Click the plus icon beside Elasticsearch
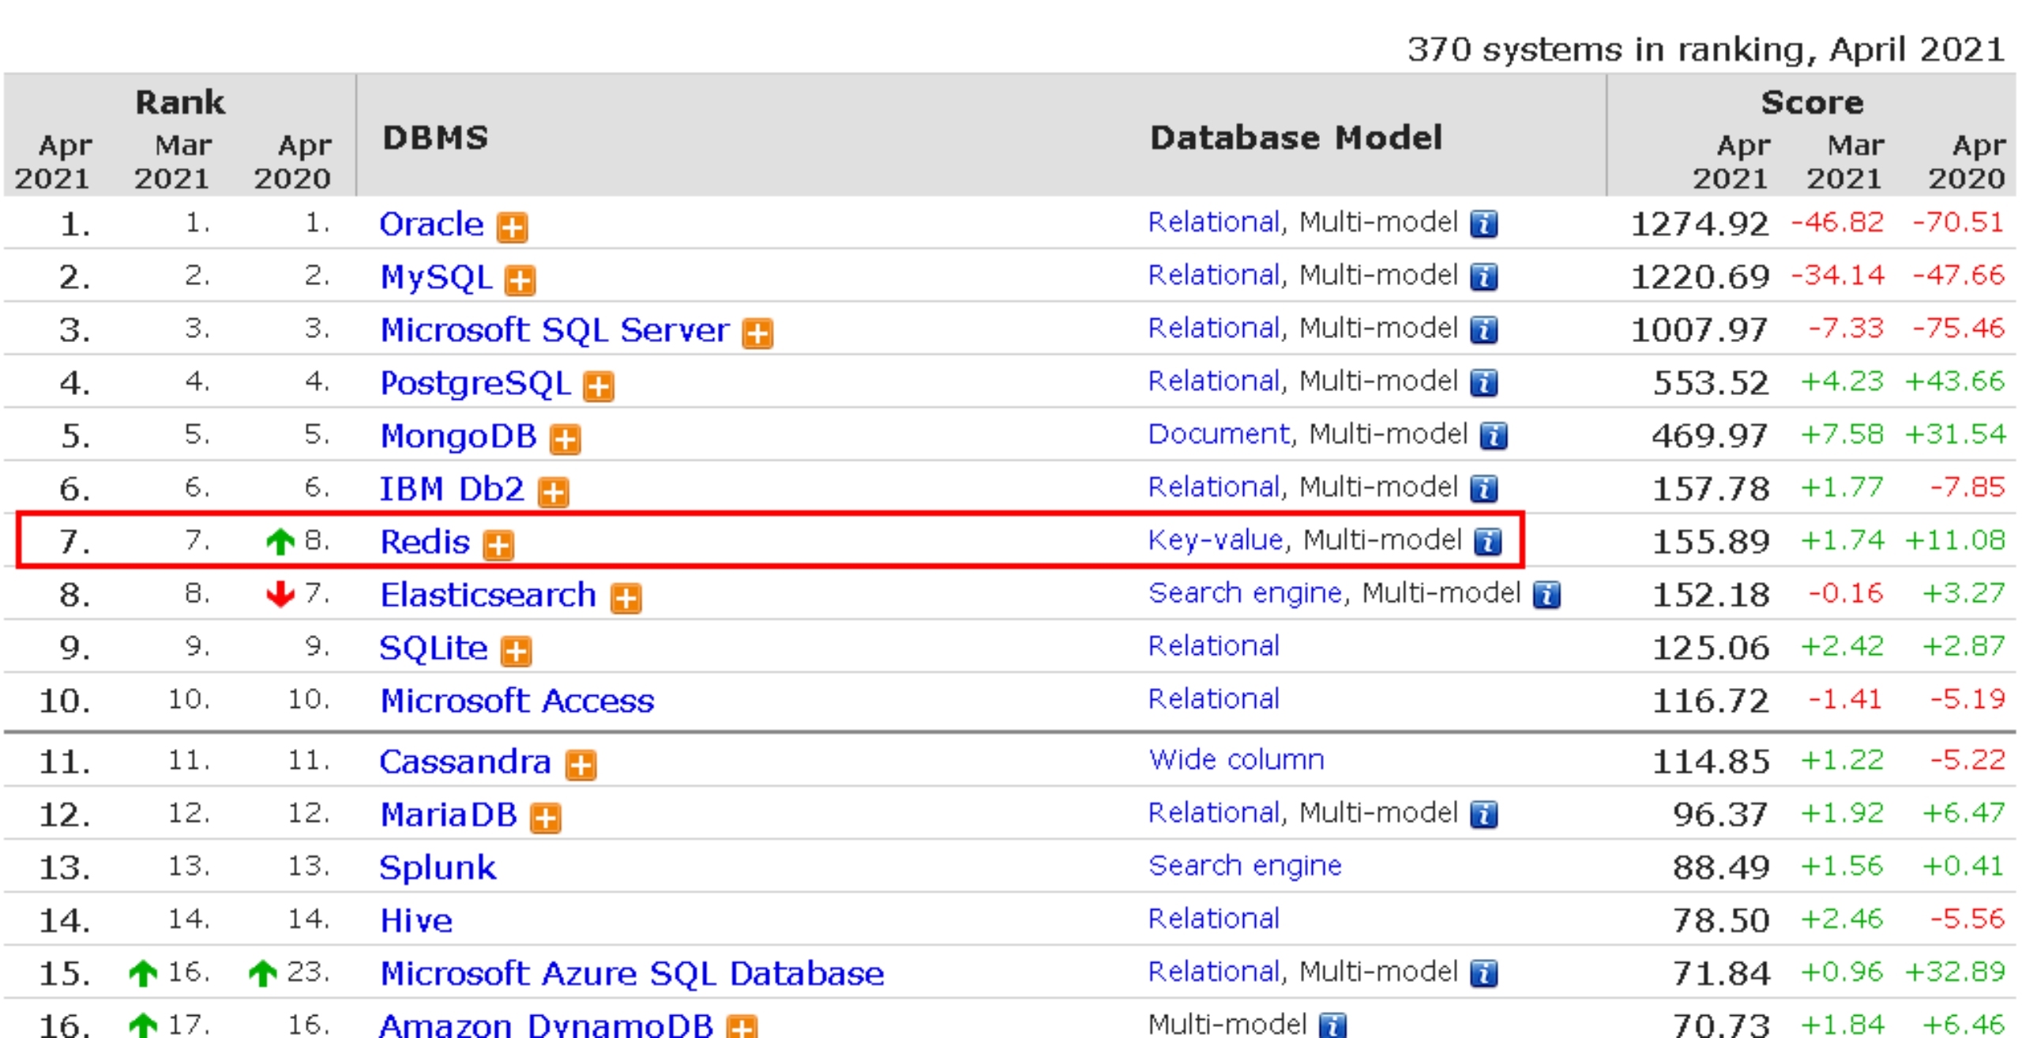Image resolution: width=2022 pixels, height=1038 pixels. 626,598
